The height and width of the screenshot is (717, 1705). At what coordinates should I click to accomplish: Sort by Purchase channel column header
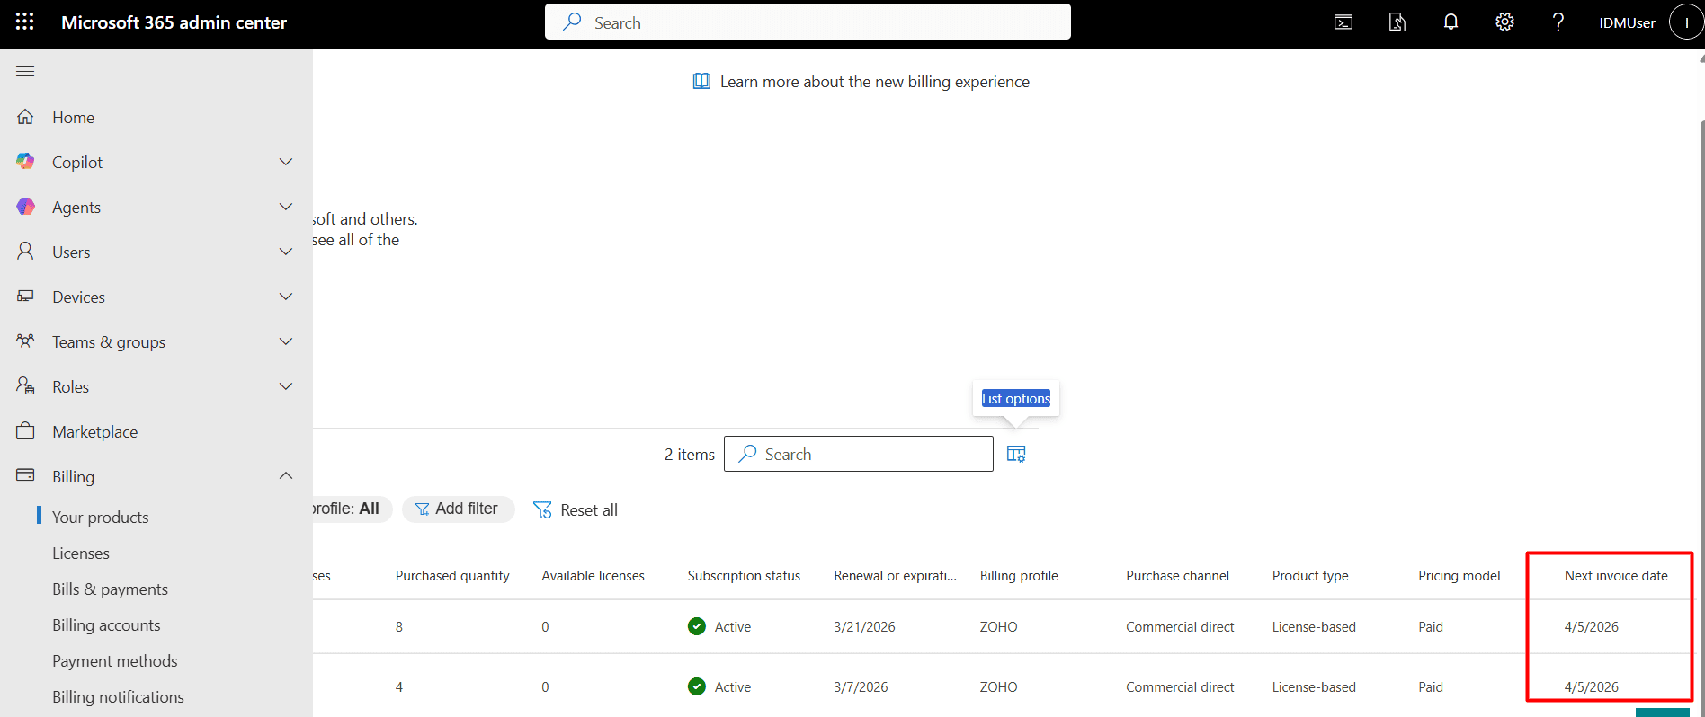(x=1177, y=575)
